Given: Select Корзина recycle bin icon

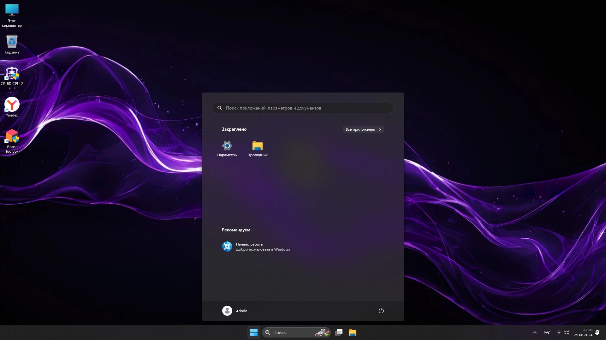Looking at the screenshot, I should (12, 44).
